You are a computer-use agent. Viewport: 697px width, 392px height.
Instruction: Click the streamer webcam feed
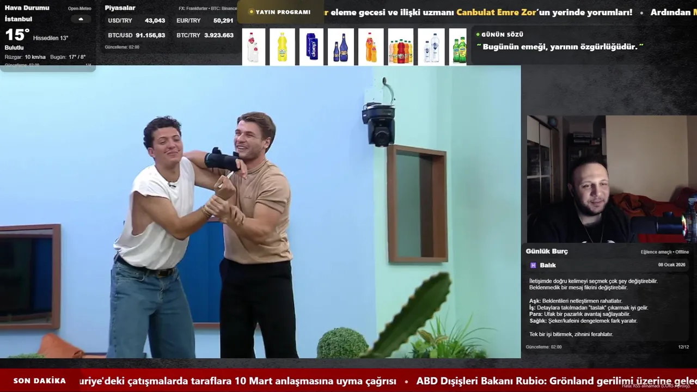tap(612, 179)
